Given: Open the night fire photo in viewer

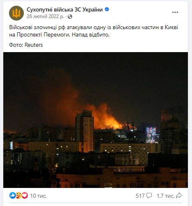Looking at the screenshot, I should click(x=96, y=120).
